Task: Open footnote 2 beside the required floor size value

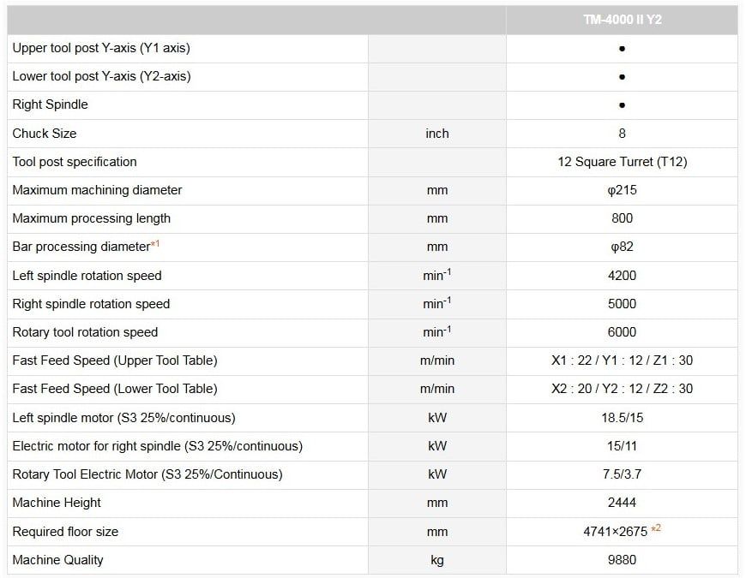Action: (x=656, y=528)
